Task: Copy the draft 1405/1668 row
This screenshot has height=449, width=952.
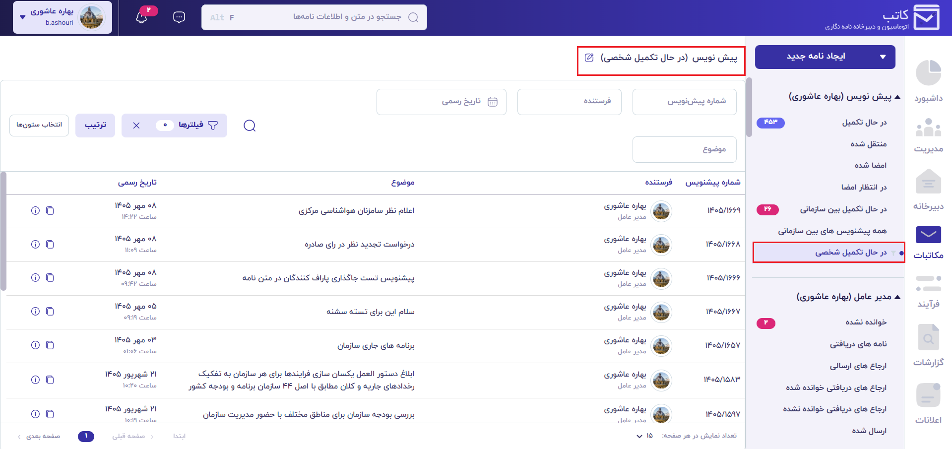Action: (x=50, y=244)
